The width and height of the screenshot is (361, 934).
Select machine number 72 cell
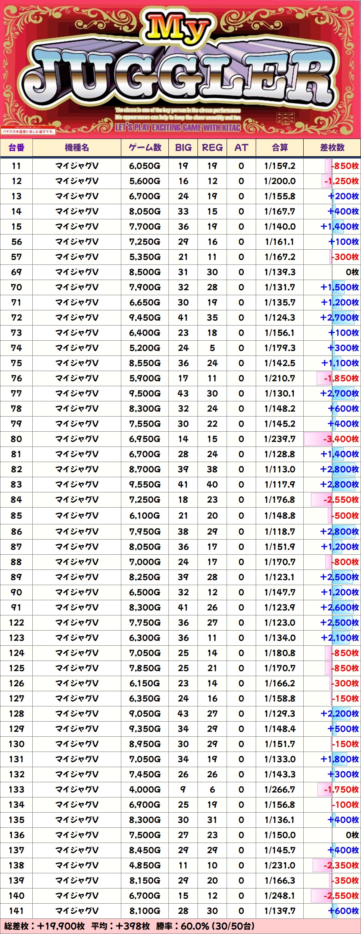(16, 318)
